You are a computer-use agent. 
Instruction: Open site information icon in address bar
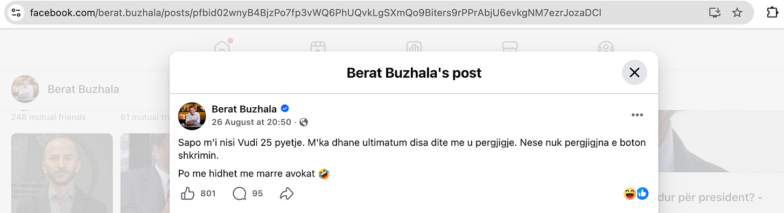16,12
